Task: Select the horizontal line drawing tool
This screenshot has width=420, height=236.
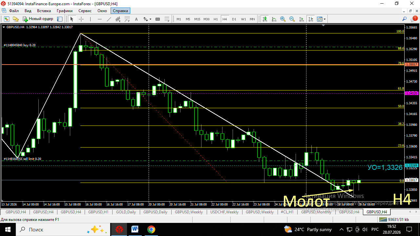Action: click(99, 19)
